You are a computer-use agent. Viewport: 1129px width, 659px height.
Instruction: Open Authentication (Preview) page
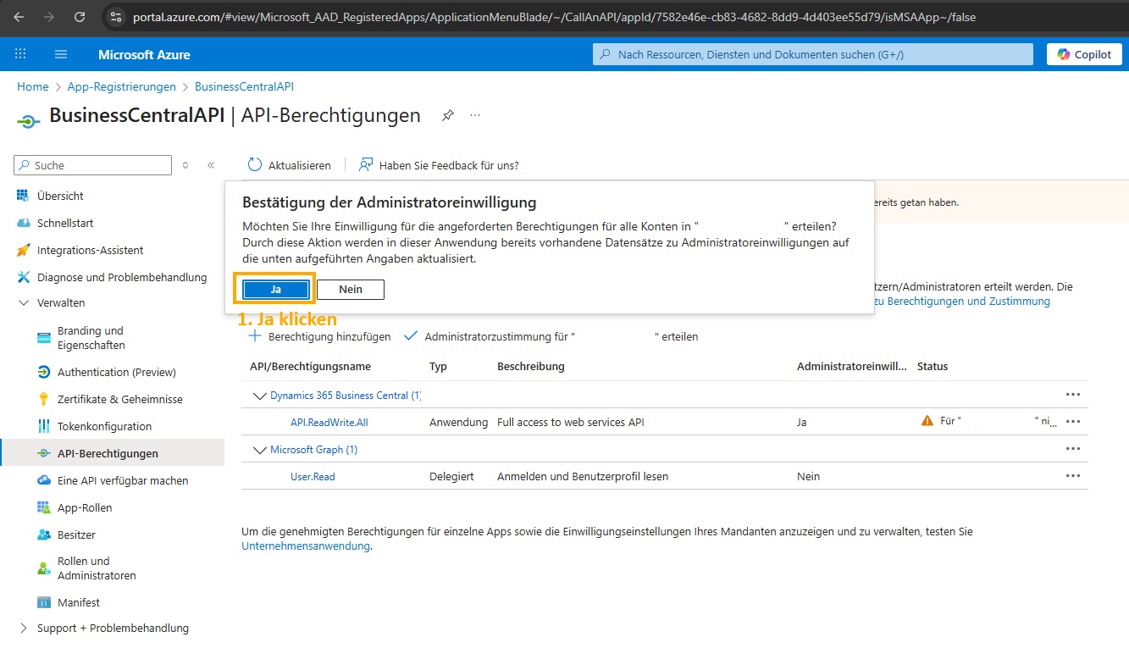pos(117,372)
